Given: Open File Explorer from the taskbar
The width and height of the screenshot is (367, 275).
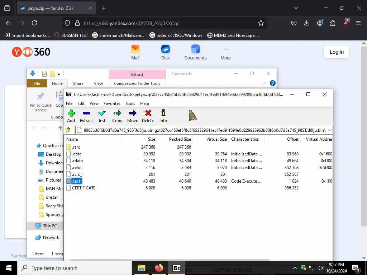Looking at the screenshot, I should coord(141,268).
